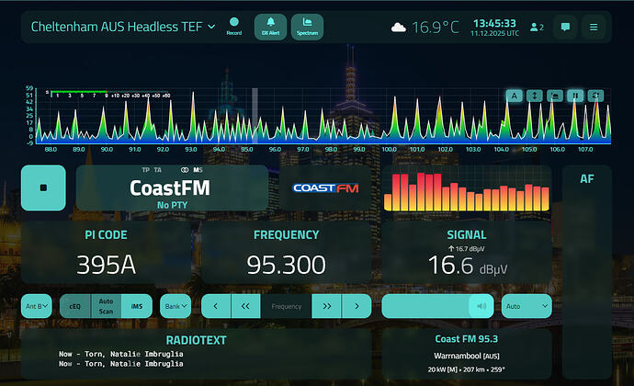This screenshot has height=386, width=634.
Task: Toggle the spectrum pause button
Action: coord(575,96)
